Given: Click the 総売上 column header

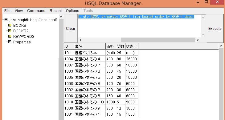Looking at the screenshot, I should tap(132, 46).
